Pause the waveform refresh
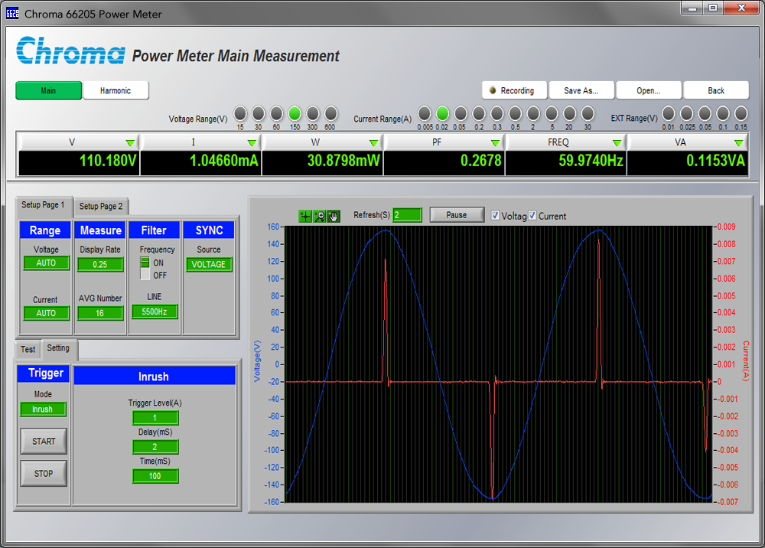 [457, 215]
